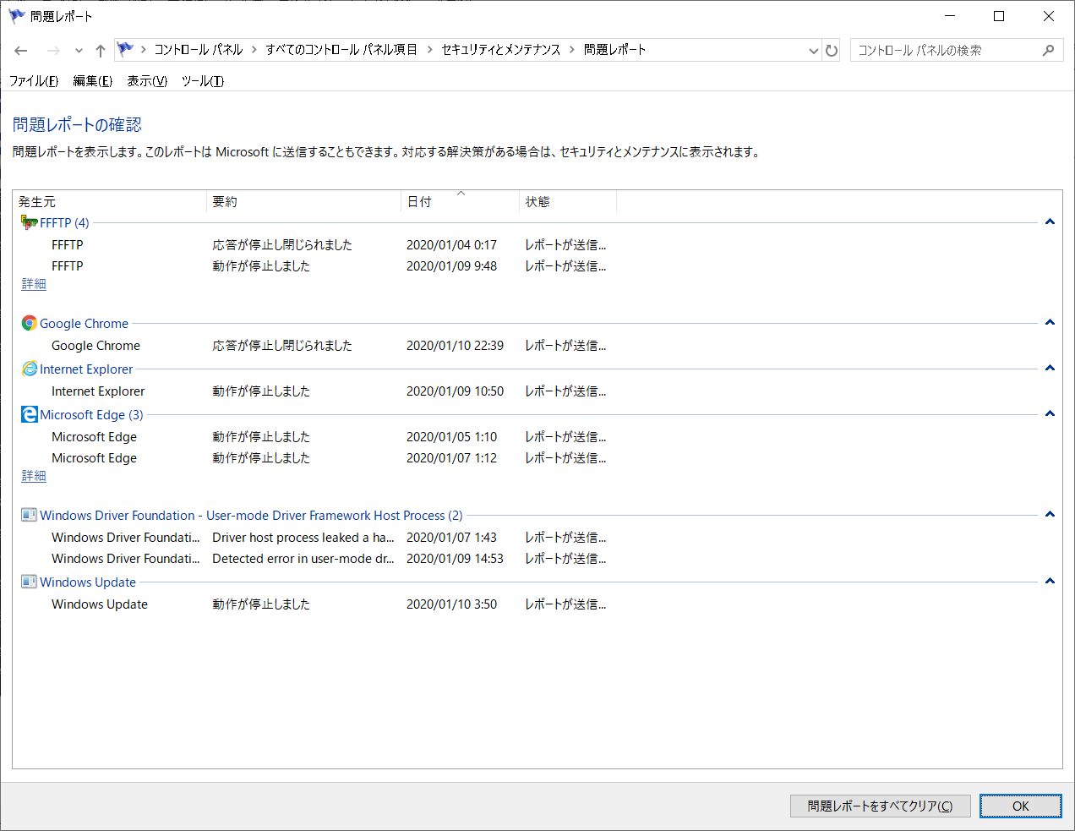The image size is (1075, 831).
Task: Open the recent locations dropdown arrow
Action: click(79, 51)
